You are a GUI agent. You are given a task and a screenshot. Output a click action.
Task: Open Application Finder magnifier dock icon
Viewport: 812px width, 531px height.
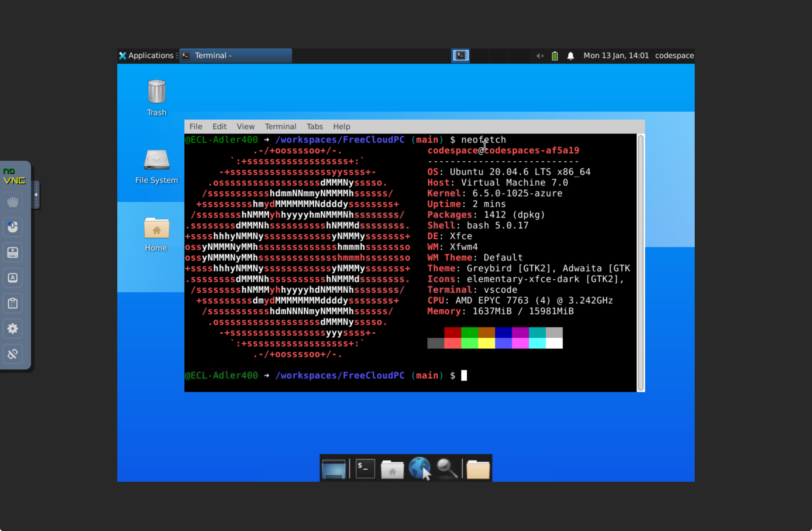click(x=447, y=469)
